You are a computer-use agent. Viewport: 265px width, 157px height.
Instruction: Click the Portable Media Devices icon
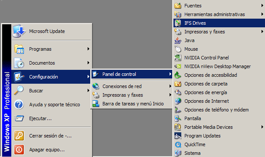coord(178,127)
